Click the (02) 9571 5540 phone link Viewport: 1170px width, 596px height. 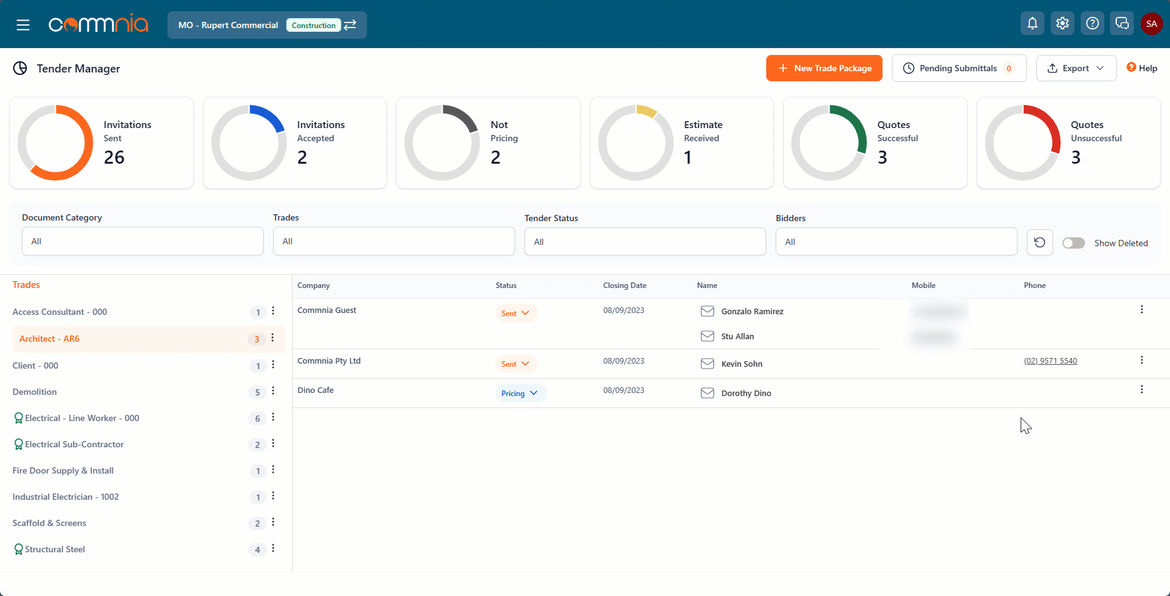point(1051,360)
